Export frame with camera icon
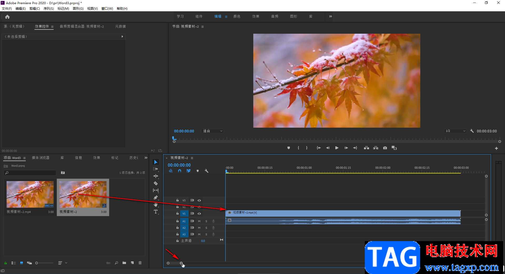This screenshot has height=274, width=505. (x=385, y=148)
